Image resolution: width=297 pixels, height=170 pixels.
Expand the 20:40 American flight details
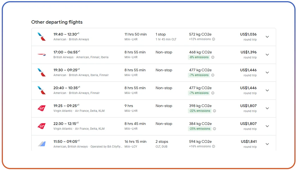(x=267, y=90)
